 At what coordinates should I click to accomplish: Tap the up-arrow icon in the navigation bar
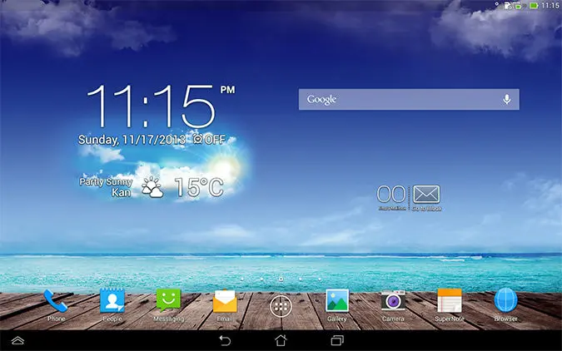click(x=17, y=340)
